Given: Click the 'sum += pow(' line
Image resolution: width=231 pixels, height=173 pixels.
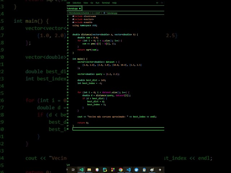Looking at the screenshot, I should [99, 44].
